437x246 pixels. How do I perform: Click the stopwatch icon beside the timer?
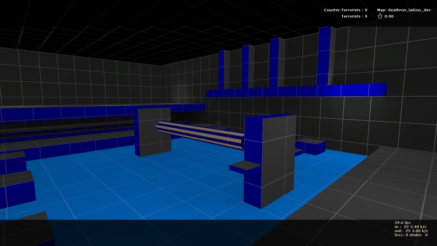pyautogui.click(x=380, y=16)
